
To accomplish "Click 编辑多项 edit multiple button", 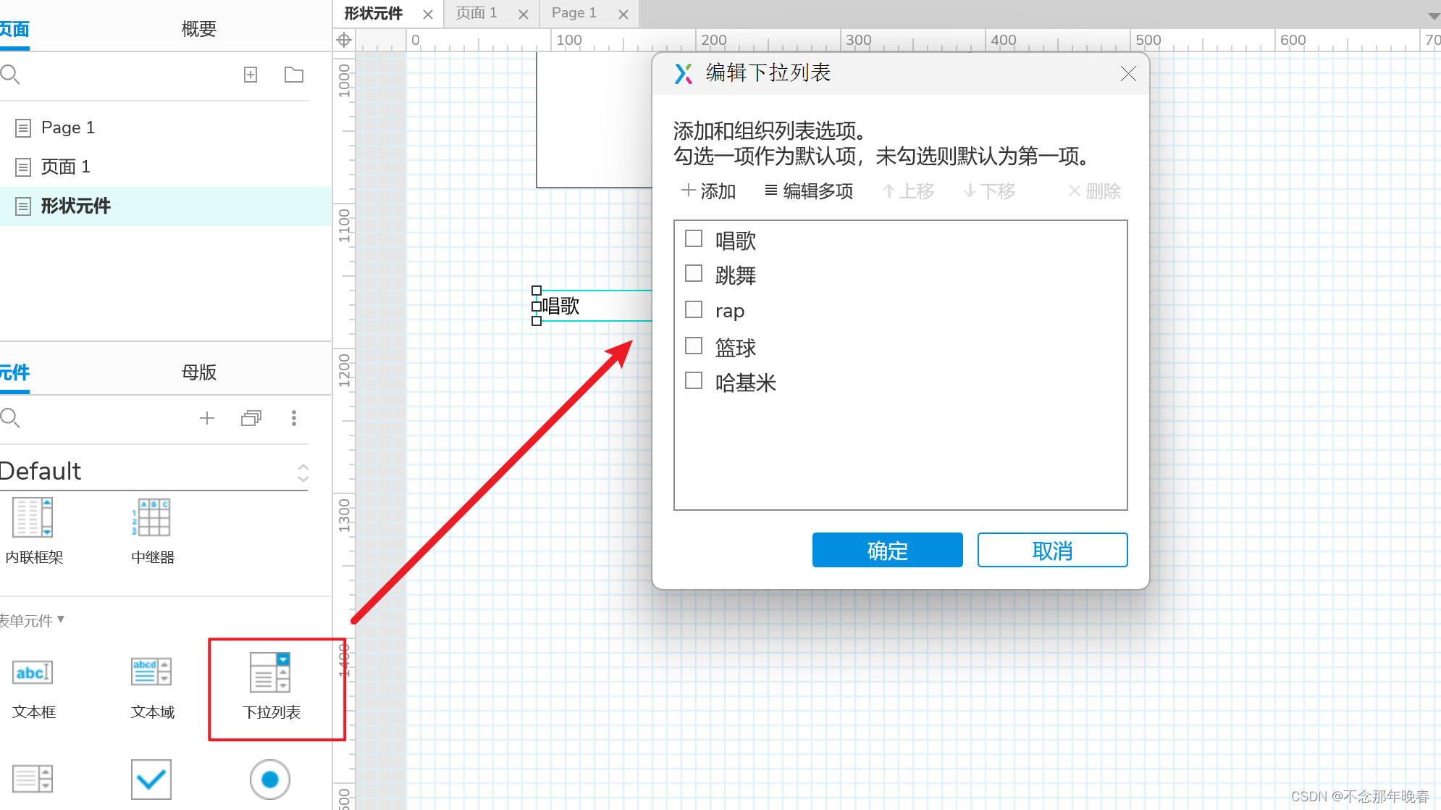I will pyautogui.click(x=809, y=191).
